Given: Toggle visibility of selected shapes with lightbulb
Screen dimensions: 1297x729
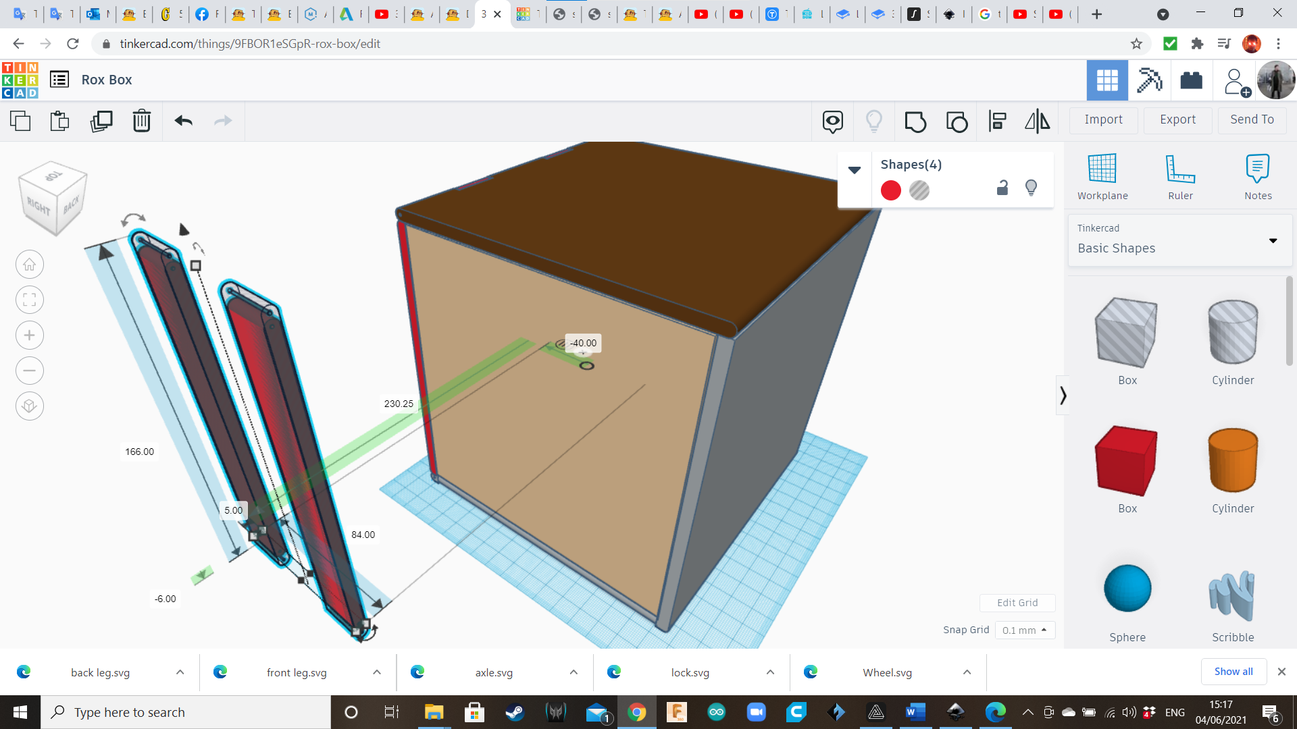Looking at the screenshot, I should point(1031,189).
